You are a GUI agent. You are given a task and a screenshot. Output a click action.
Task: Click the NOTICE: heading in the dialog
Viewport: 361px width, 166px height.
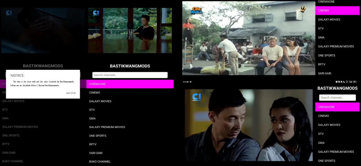pos(17,75)
